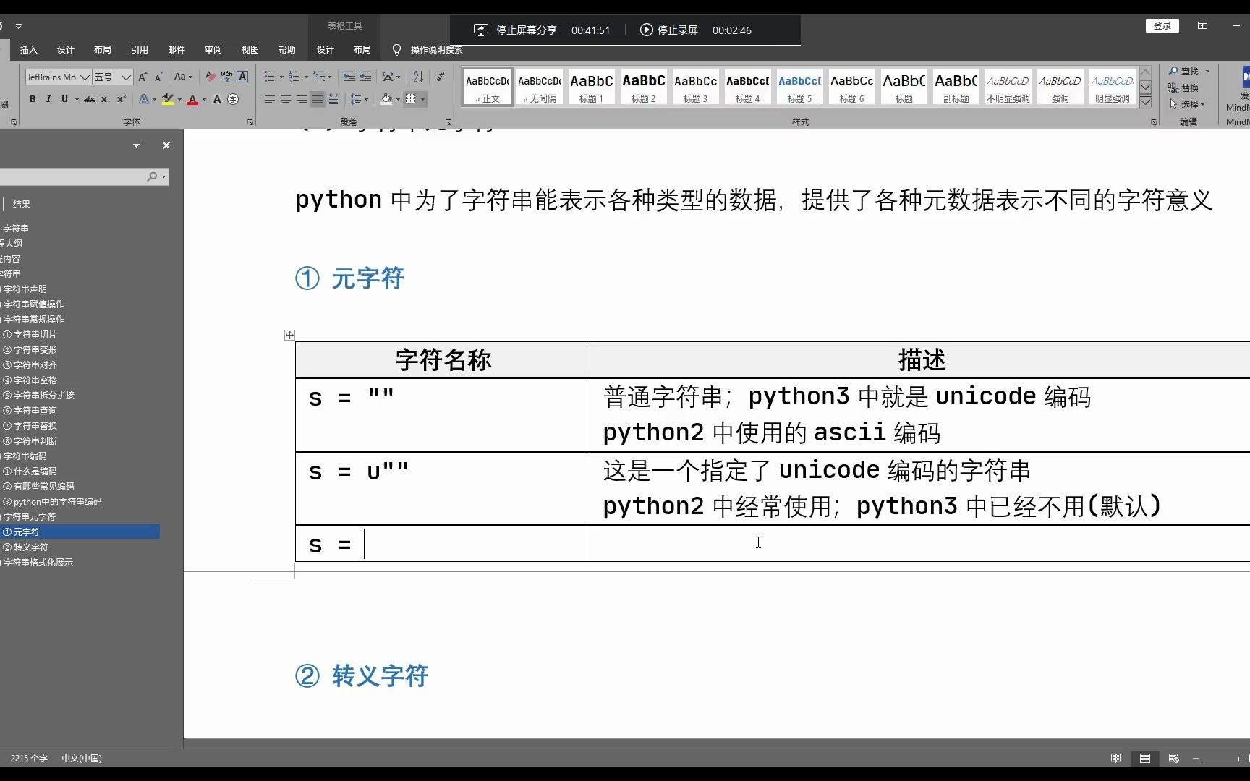Open the 视图 ribbon tab
The width and height of the screenshot is (1250, 781).
click(250, 50)
